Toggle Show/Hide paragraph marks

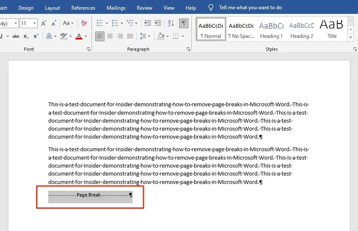184,23
